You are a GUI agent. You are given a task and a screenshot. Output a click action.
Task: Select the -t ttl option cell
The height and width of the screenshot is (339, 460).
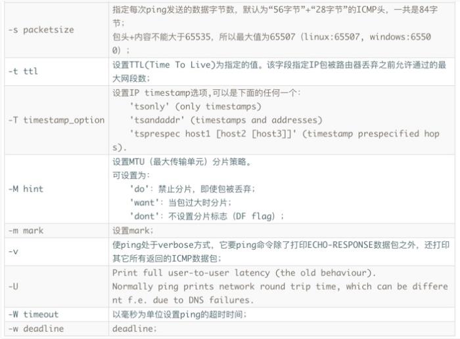pyautogui.click(x=57, y=71)
